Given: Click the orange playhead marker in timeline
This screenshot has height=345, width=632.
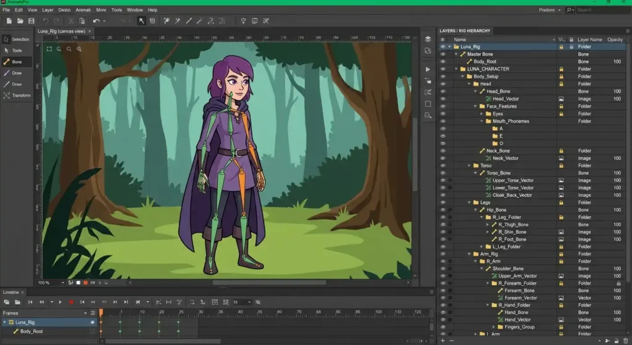Looking at the screenshot, I should [x=101, y=312].
